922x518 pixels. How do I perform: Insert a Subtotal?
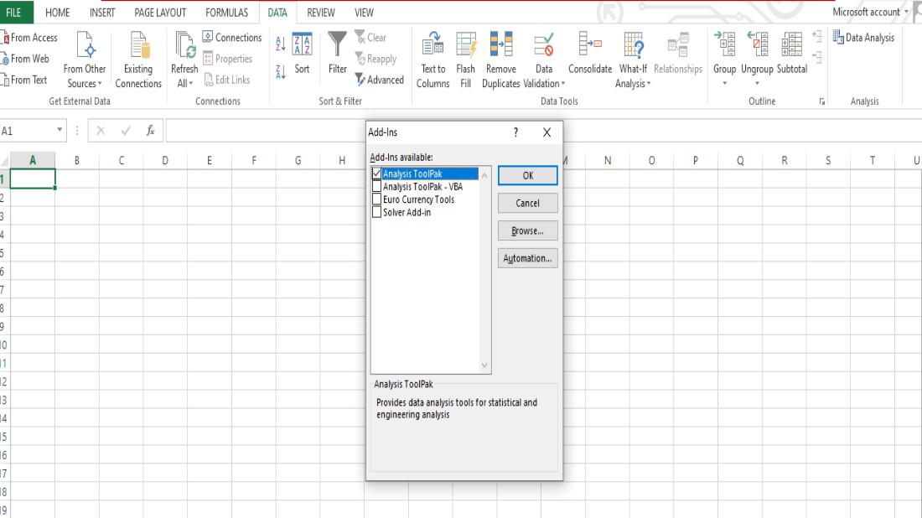(x=792, y=54)
